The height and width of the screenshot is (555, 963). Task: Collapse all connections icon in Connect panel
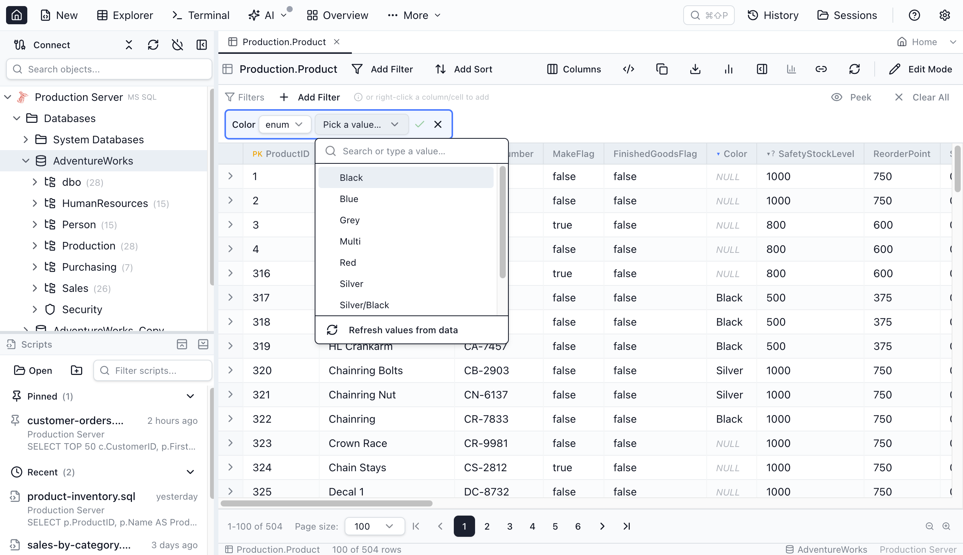tap(129, 45)
